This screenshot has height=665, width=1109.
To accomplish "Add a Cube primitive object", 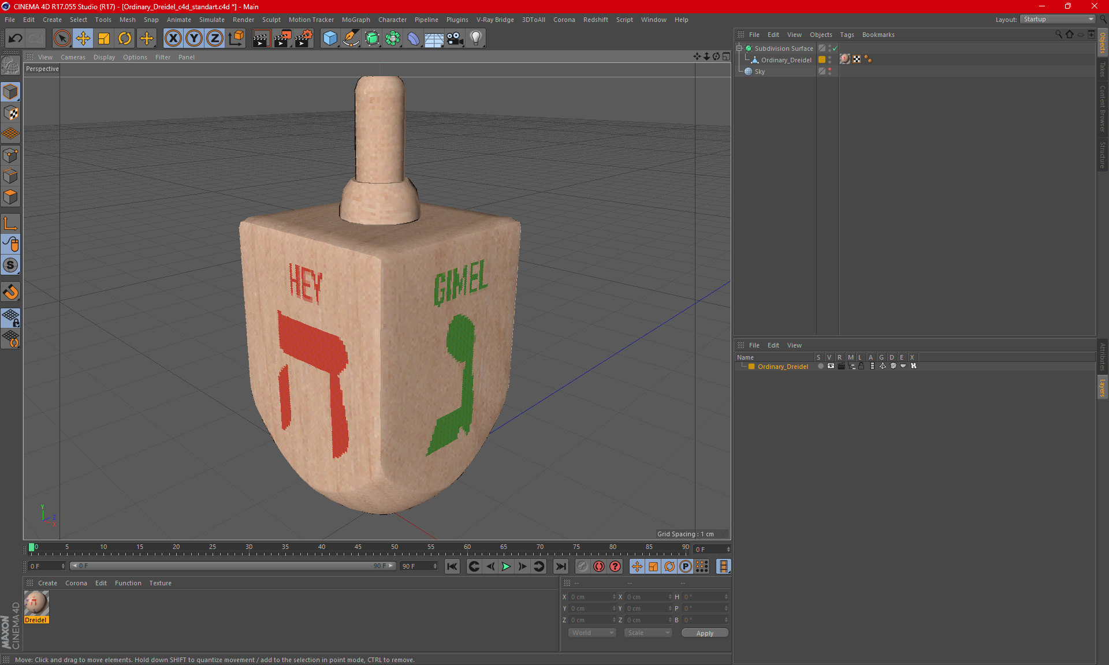I will point(330,38).
